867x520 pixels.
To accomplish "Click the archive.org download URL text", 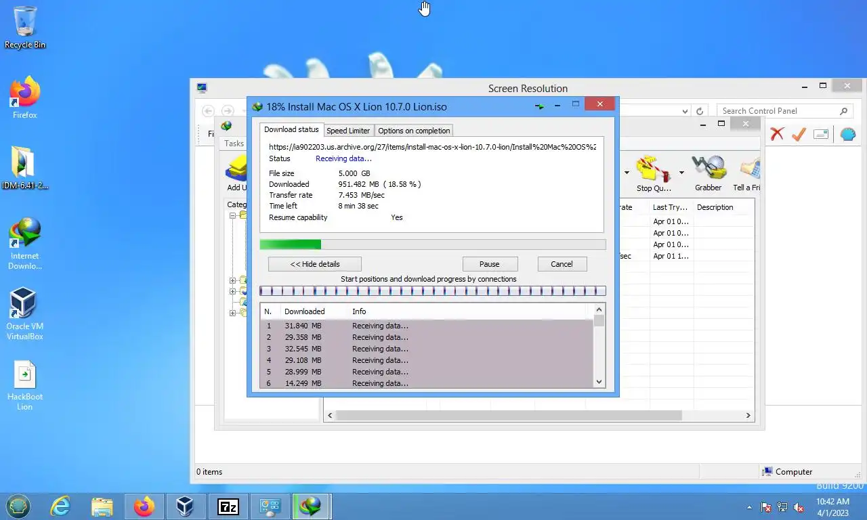I will (432, 146).
